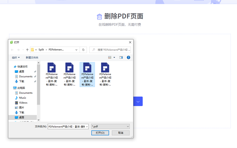This screenshot has height=148, width=237.
Task: Toggle the preview pane icon
Action: [121, 57]
